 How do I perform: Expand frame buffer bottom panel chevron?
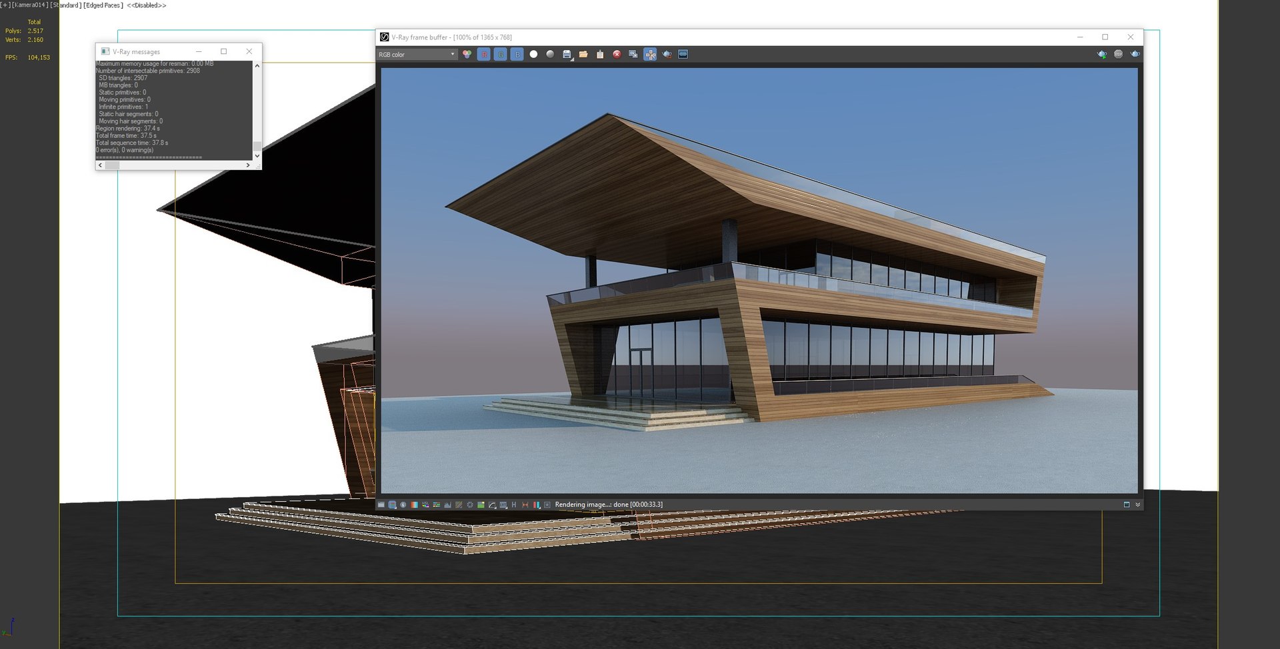(x=1138, y=505)
